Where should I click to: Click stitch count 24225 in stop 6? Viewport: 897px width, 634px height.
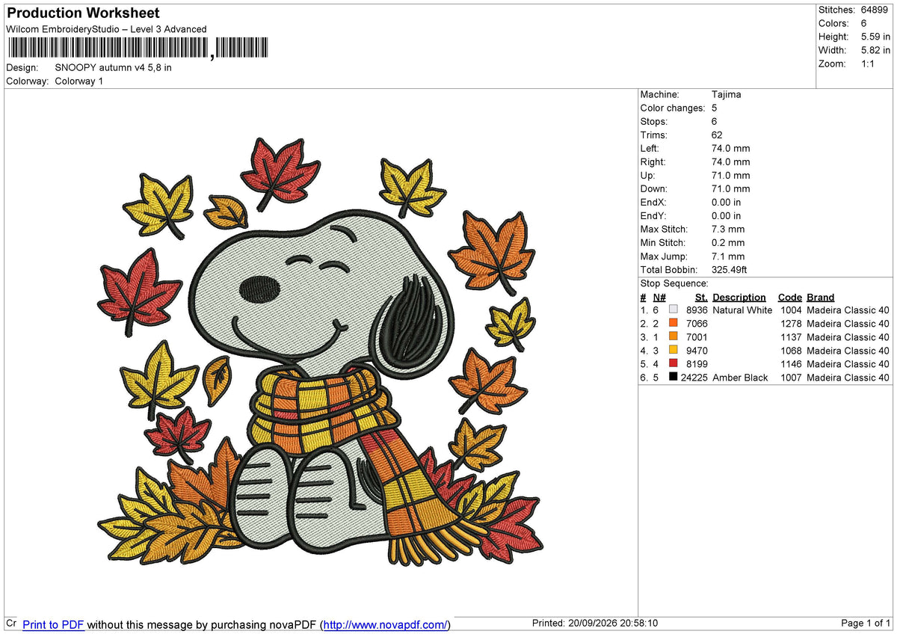[694, 378]
